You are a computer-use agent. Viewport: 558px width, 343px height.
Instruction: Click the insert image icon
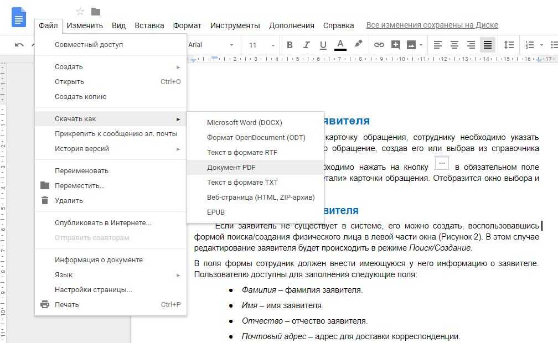[411, 45]
